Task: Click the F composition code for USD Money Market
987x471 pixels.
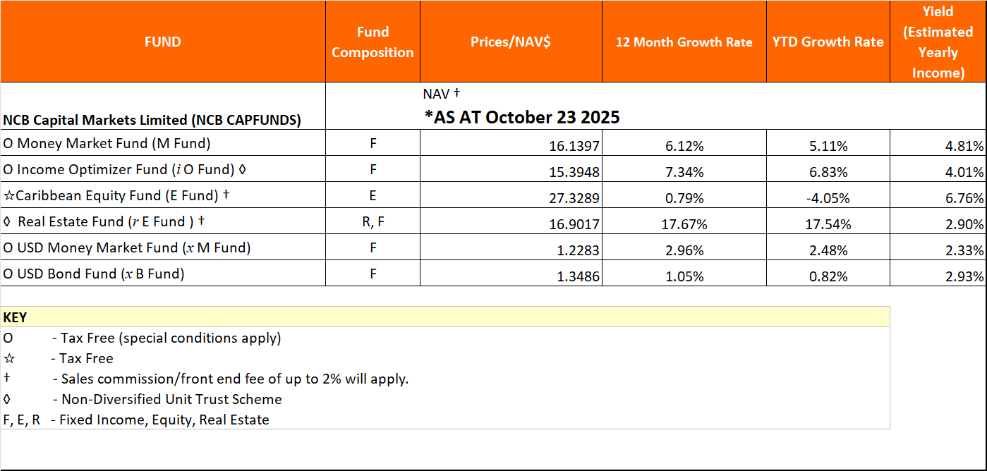Action: pyautogui.click(x=373, y=247)
